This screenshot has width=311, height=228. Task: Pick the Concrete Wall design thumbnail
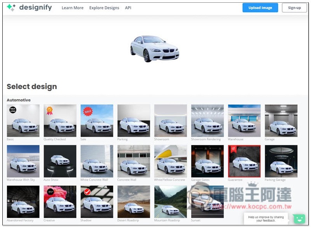pos(134,161)
